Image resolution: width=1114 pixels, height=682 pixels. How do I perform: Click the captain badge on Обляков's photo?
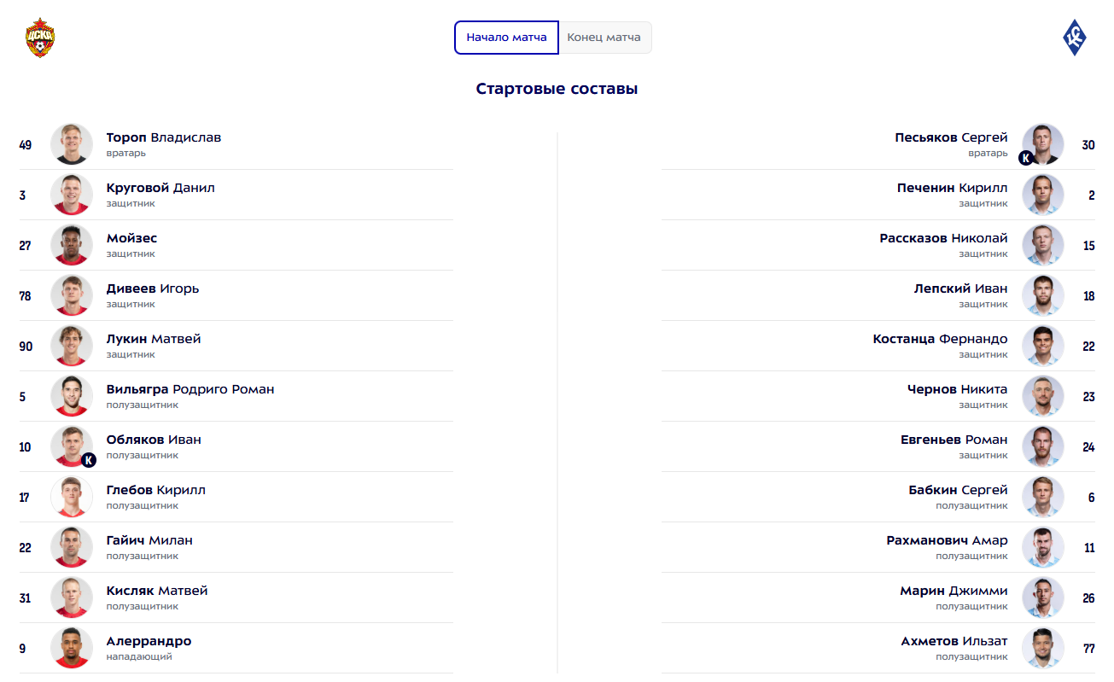pyautogui.click(x=89, y=460)
